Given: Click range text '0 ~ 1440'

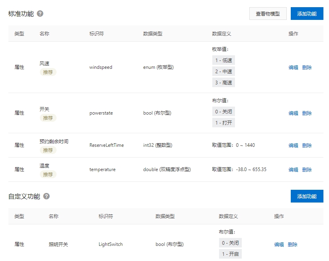Looking at the screenshot, I should coord(245,145).
